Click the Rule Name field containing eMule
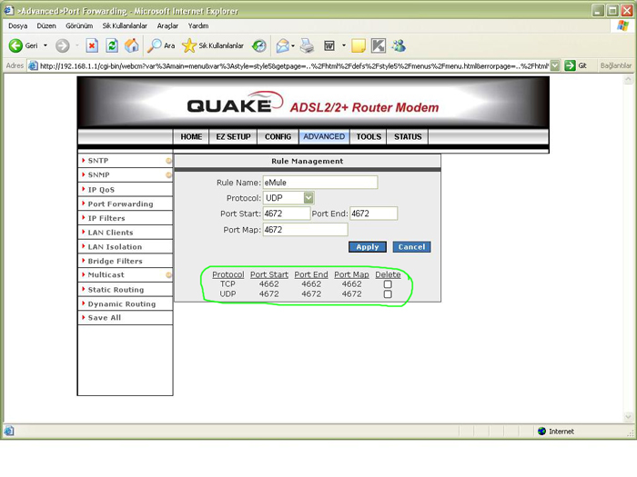The image size is (637, 477). (x=320, y=183)
